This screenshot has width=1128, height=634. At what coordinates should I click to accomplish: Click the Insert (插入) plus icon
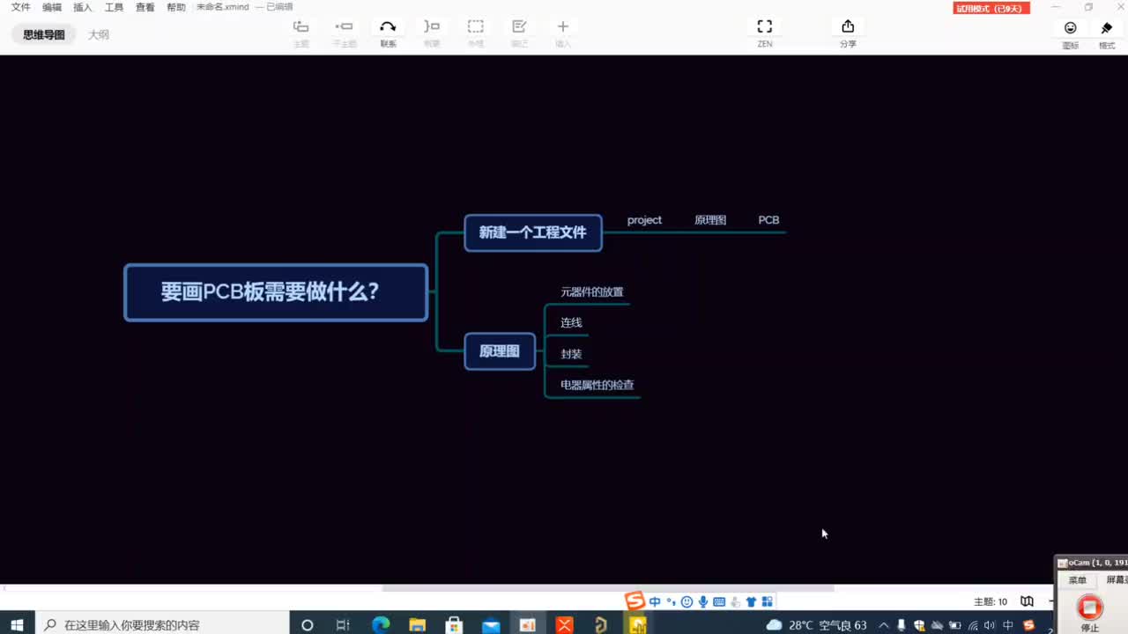[x=563, y=27]
